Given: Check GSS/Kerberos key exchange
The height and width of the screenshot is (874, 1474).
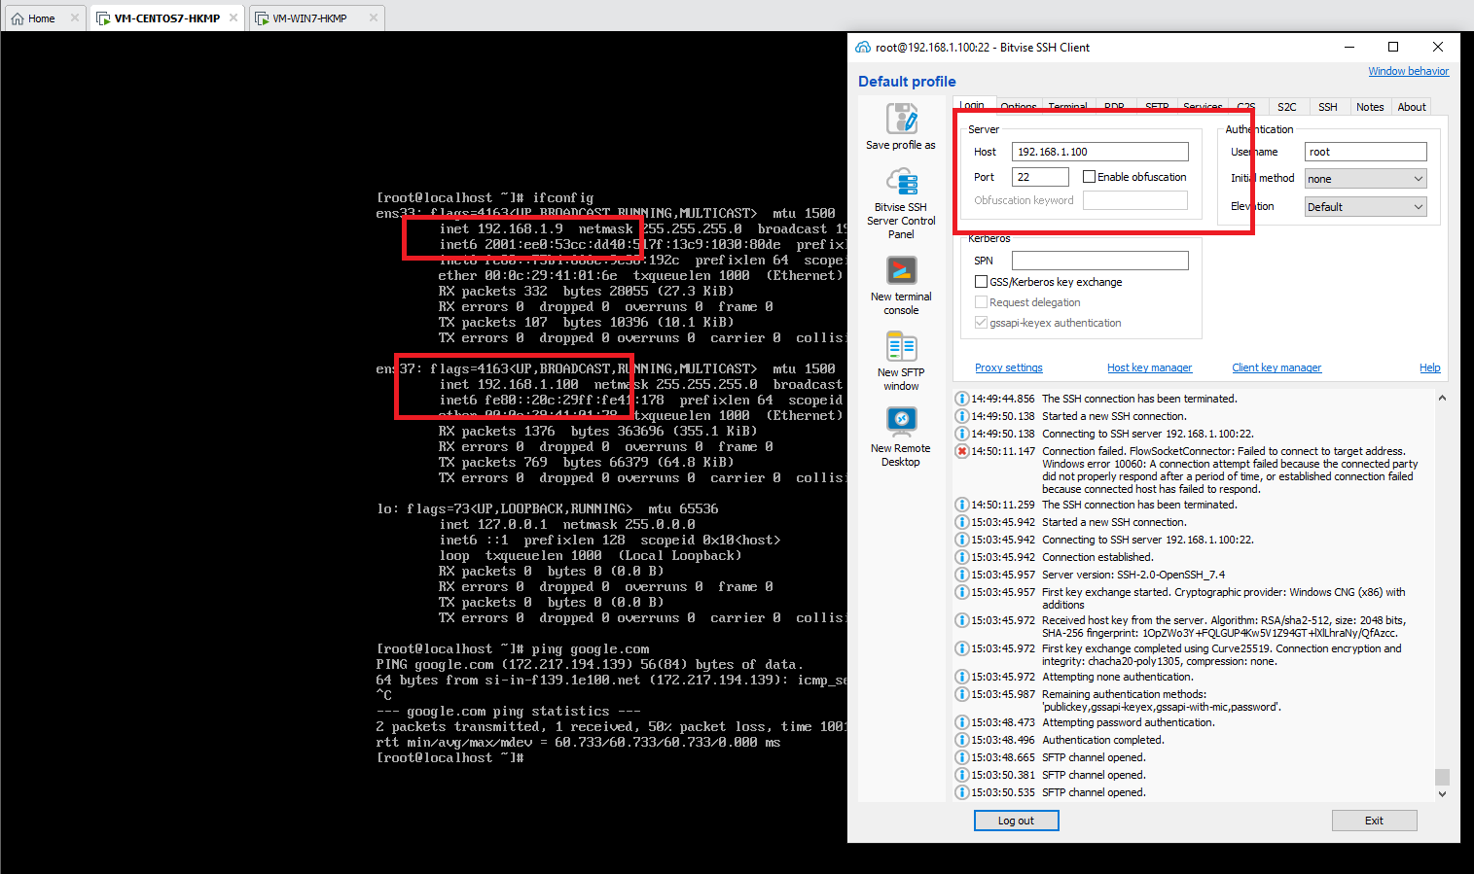Looking at the screenshot, I should tap(981, 281).
